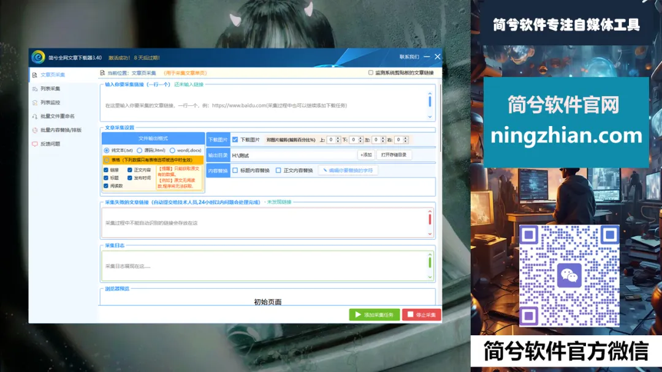The height and width of the screenshot is (372, 662).
Task: Uncheck the 链接 field checkbox
Action: click(106, 170)
